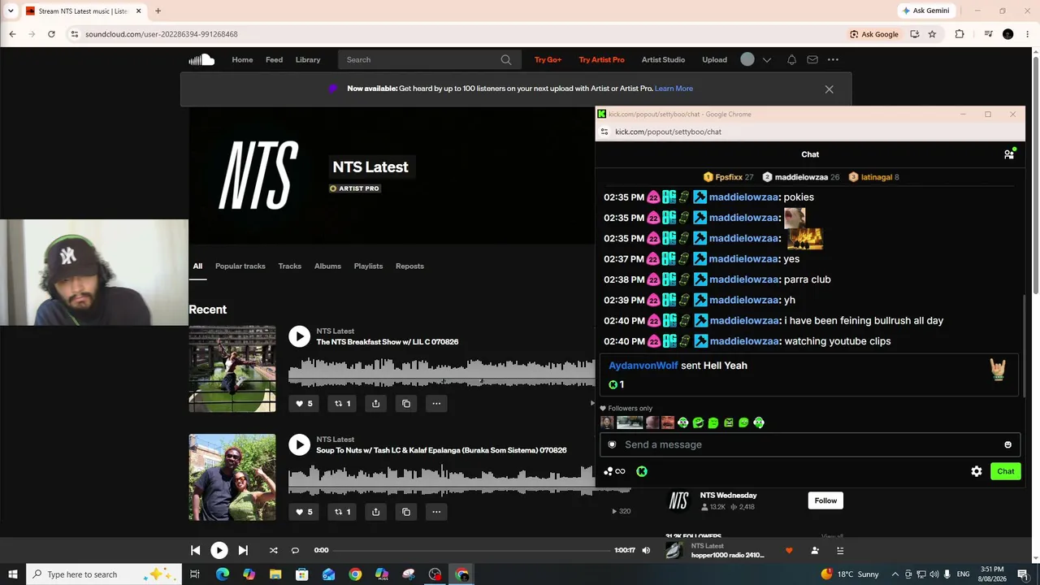1040x585 pixels.
Task: Click the Try Go+ link
Action: tap(548, 59)
